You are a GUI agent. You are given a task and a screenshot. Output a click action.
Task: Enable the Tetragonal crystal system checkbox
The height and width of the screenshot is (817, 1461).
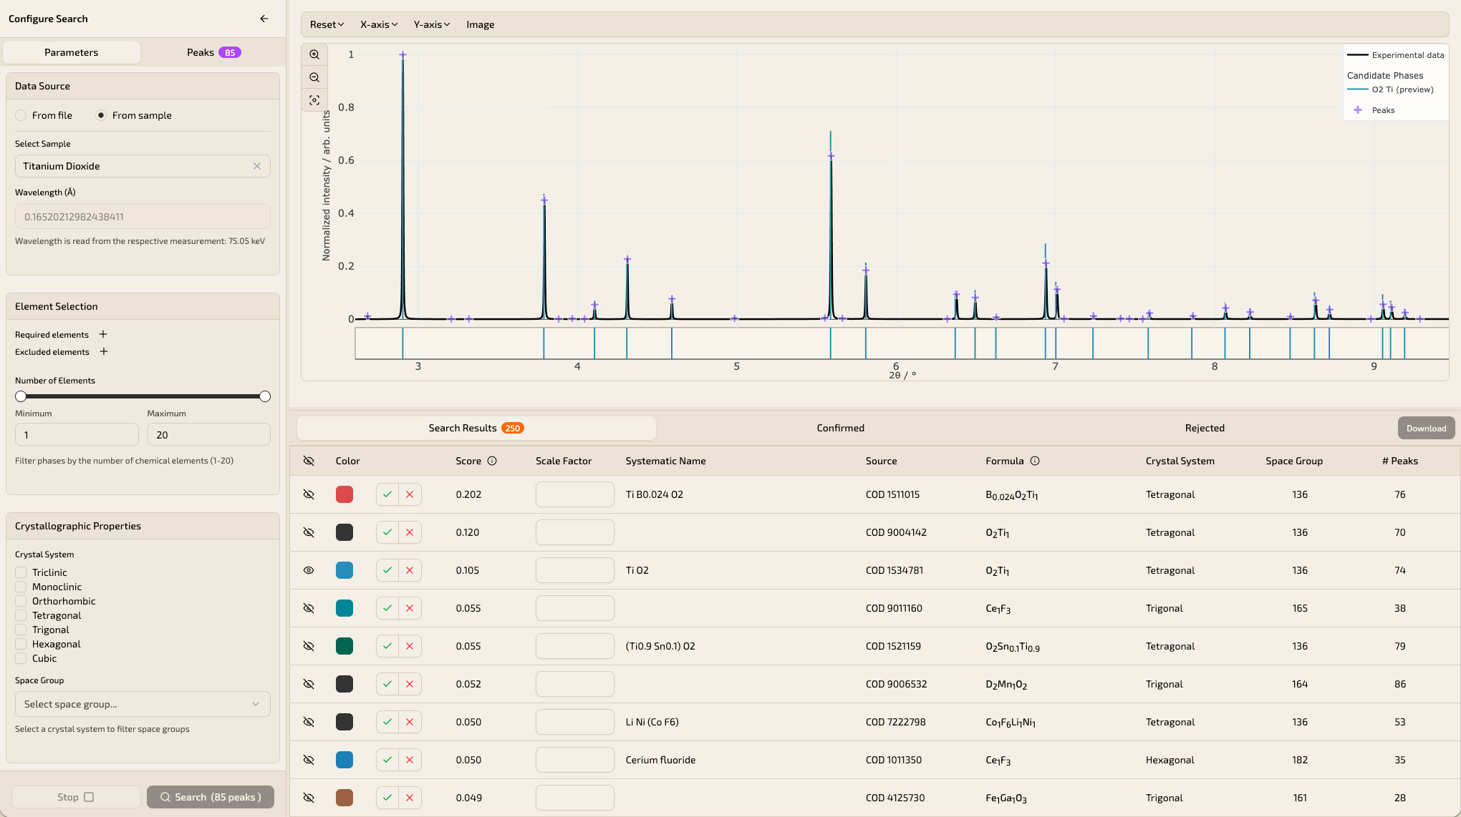coord(20,615)
